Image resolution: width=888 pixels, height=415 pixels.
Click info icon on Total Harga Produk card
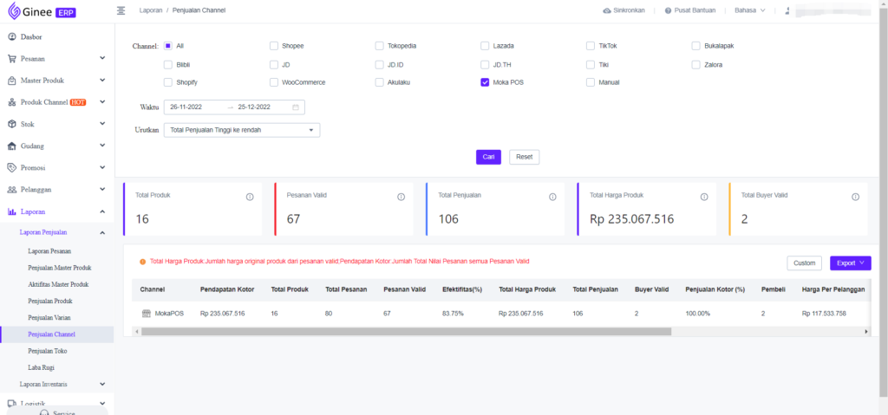point(704,197)
